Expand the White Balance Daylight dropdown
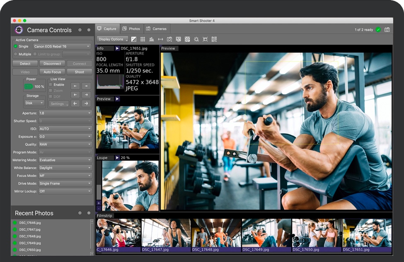 (x=65, y=168)
